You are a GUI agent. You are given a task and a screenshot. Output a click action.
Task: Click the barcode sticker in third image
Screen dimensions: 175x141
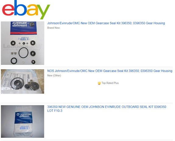[25, 128]
